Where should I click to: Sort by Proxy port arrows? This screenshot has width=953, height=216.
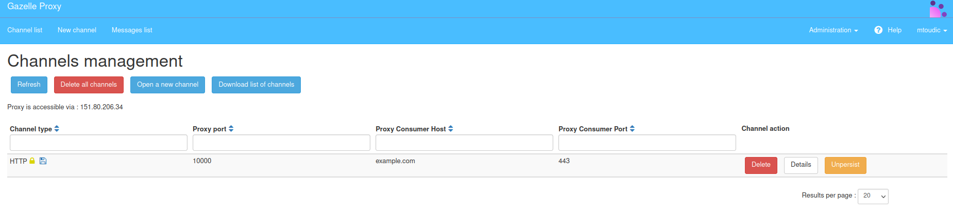(231, 129)
